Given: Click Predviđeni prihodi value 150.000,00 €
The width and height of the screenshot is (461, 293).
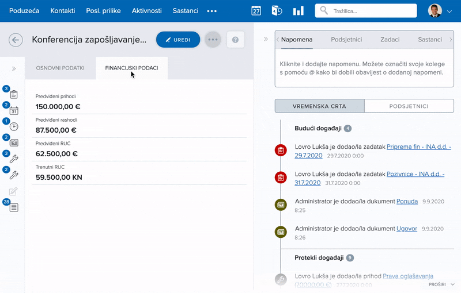Looking at the screenshot, I should (58, 107).
